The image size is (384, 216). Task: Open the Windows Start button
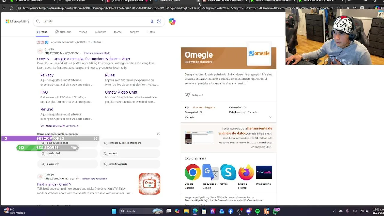(114, 211)
